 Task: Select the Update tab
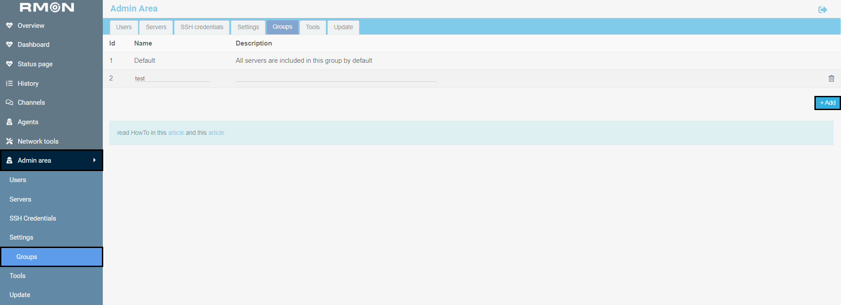point(343,27)
